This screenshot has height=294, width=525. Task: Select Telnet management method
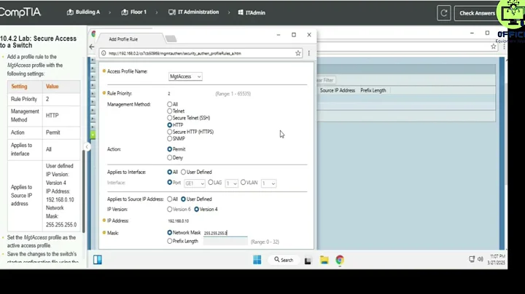169,111
